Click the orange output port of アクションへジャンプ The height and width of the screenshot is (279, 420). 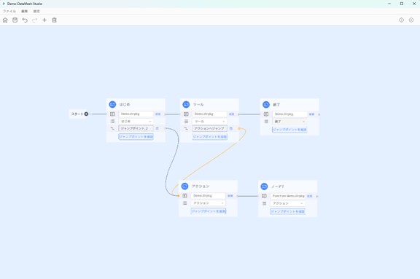point(239,128)
